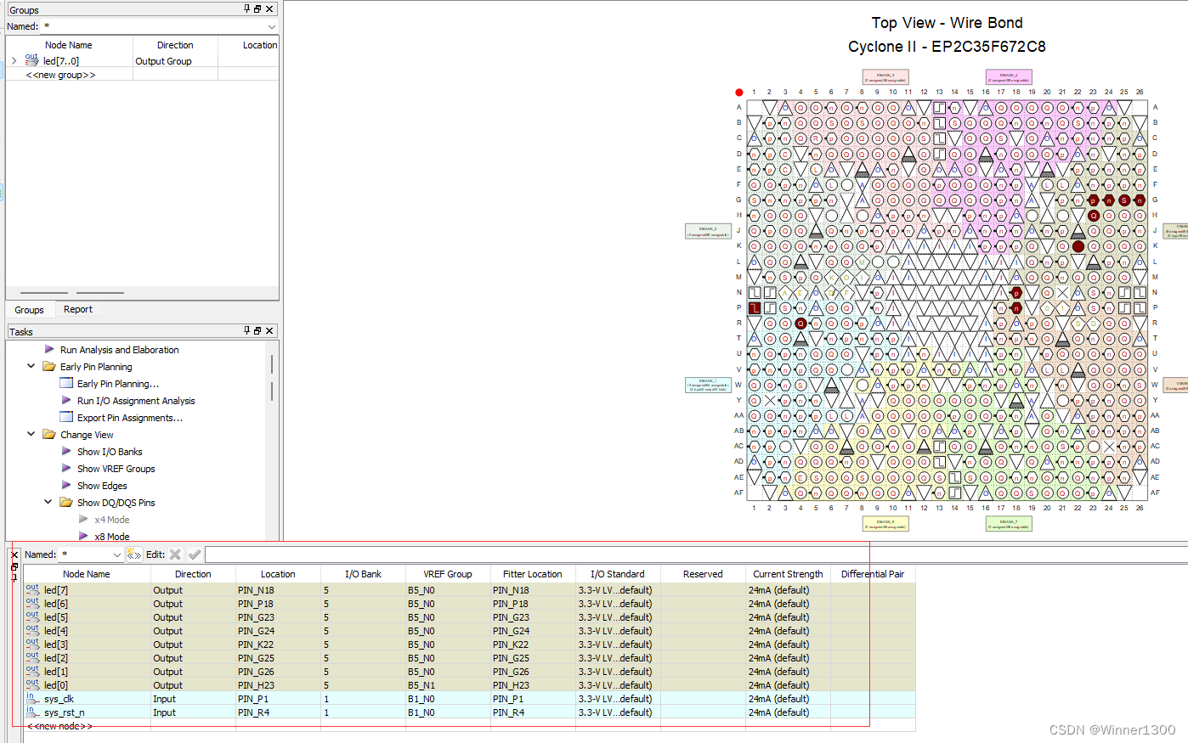Sort by the Differential Pair column header
This screenshot has height=743, width=1188.
pyautogui.click(x=873, y=574)
